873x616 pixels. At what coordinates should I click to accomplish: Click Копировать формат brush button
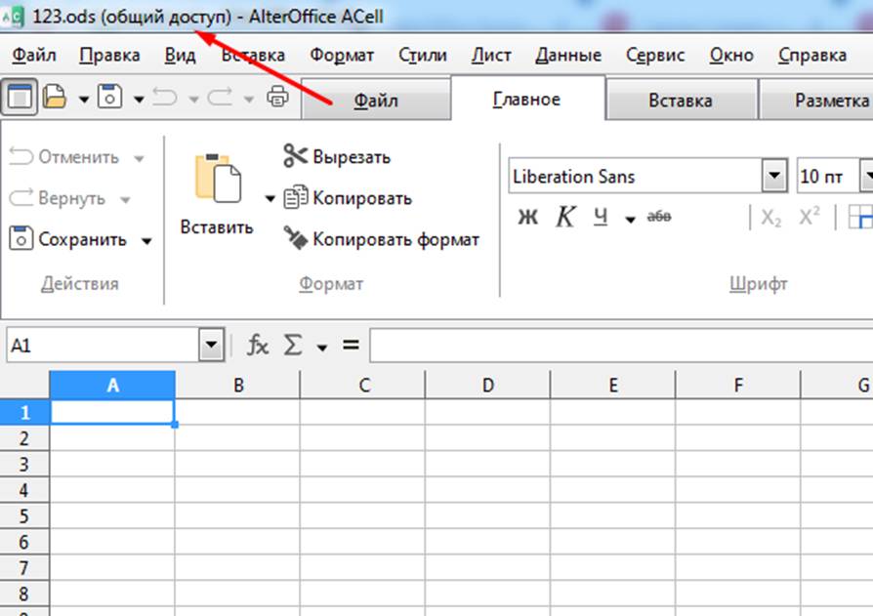pos(382,239)
